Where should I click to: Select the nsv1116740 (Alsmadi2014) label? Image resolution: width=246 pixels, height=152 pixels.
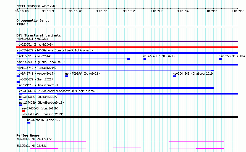[x=36, y=68]
